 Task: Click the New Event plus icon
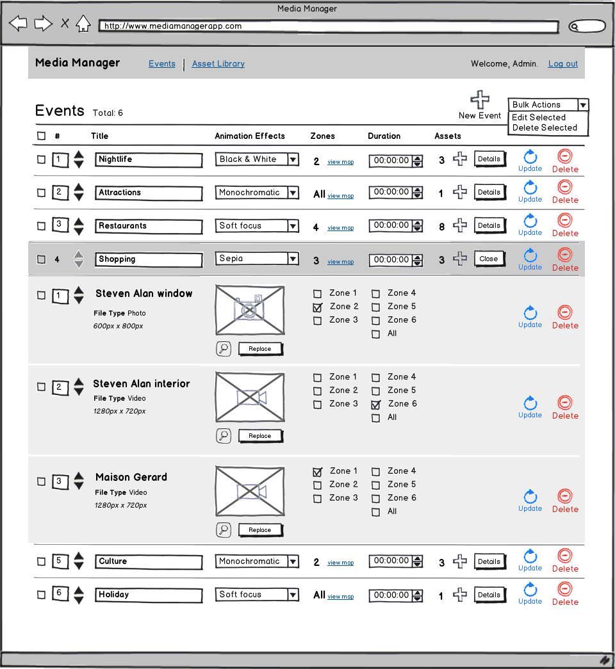pyautogui.click(x=480, y=99)
